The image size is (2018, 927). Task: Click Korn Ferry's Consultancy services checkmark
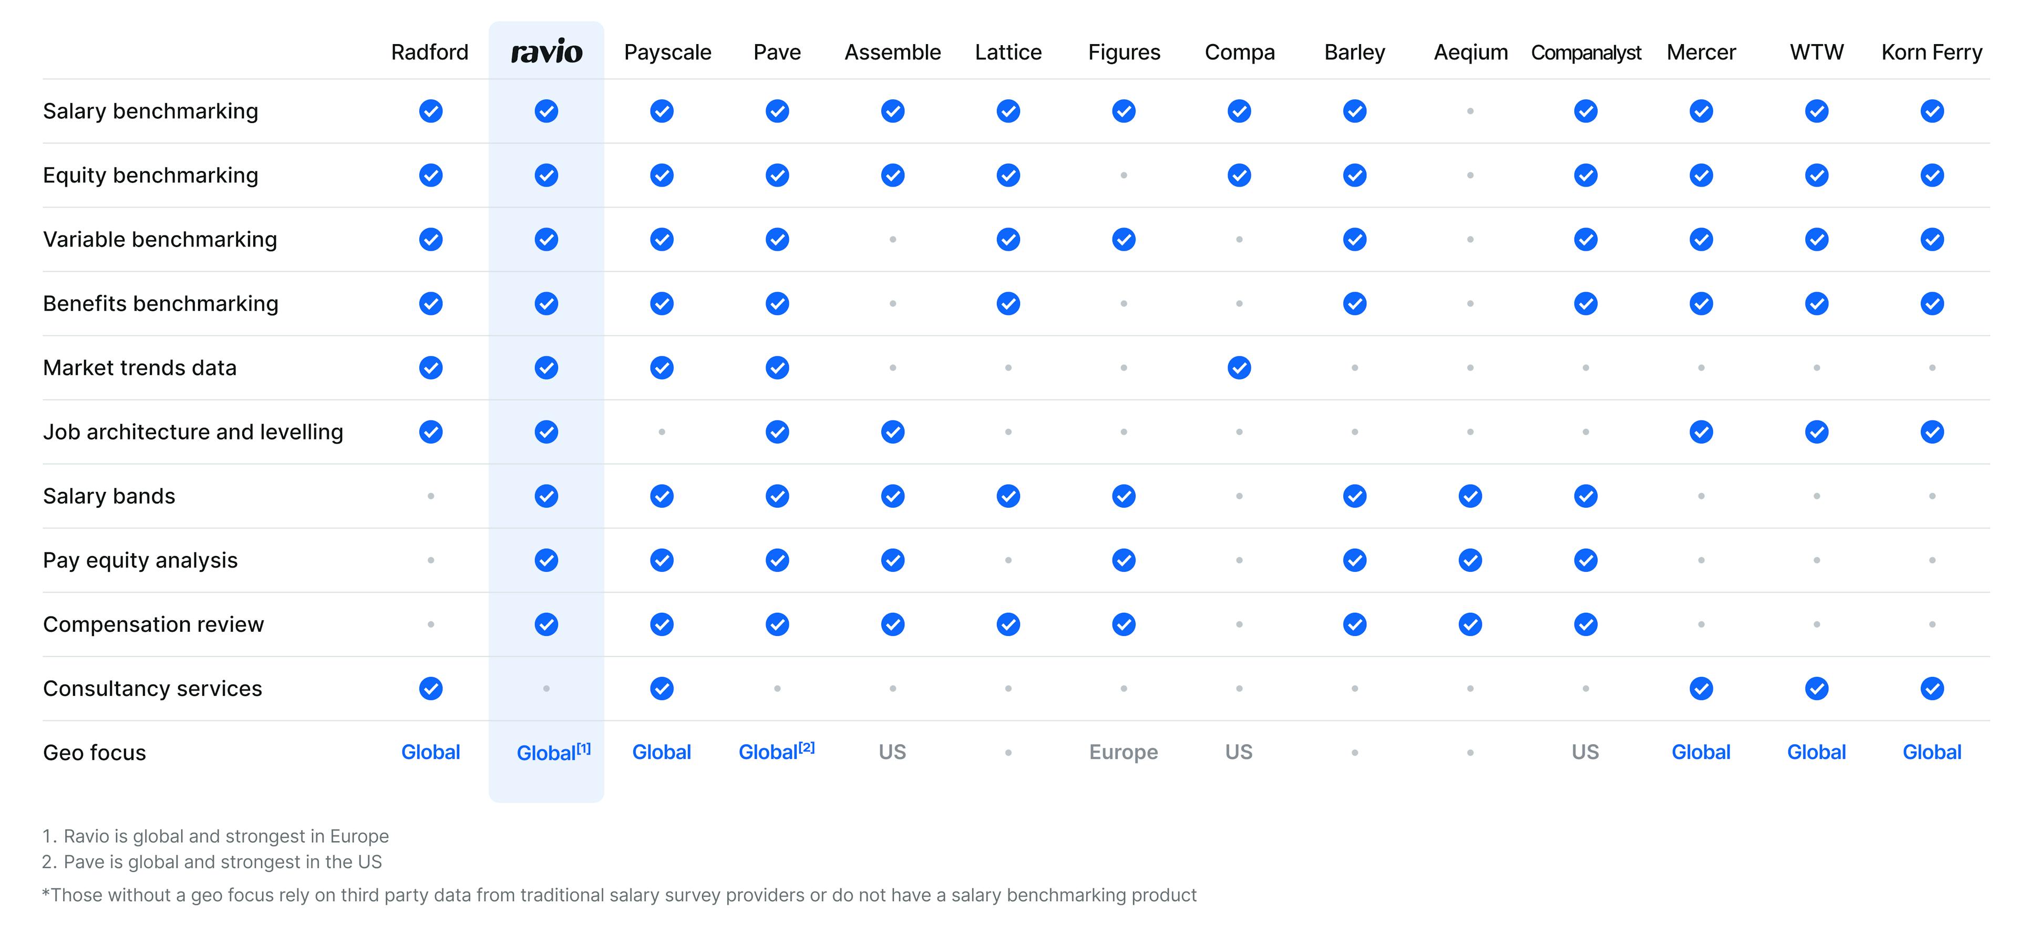click(x=1931, y=689)
